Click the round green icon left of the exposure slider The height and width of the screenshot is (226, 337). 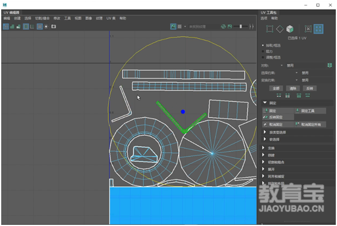(x=223, y=27)
